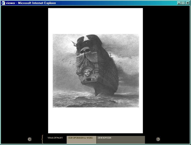The height and width of the screenshot is (145, 191).
Task: Select the Description field
Action: [x=121, y=140]
